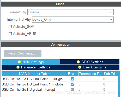Tick the Activate_SOF checkbox
The width and height of the screenshot is (121, 97).
click(10, 27)
